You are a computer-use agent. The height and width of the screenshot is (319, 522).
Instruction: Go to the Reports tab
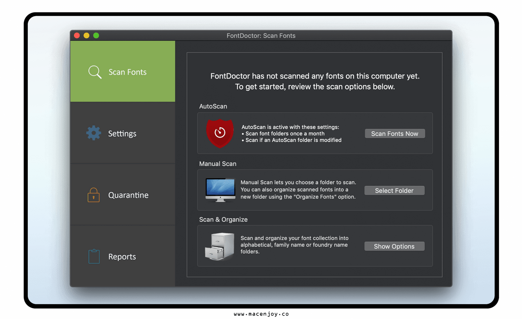(123, 256)
